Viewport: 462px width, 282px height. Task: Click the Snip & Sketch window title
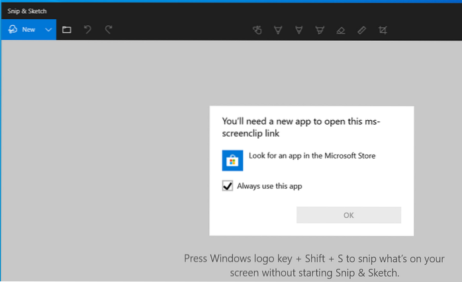[27, 11]
